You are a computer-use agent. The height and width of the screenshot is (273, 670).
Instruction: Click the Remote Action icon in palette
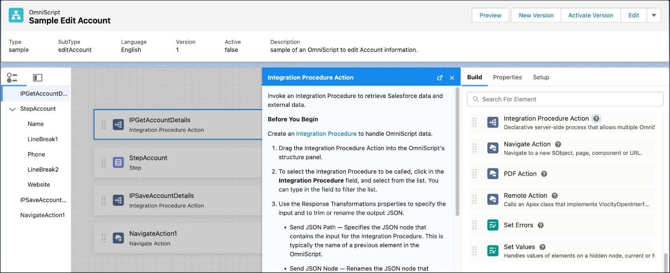(492, 199)
